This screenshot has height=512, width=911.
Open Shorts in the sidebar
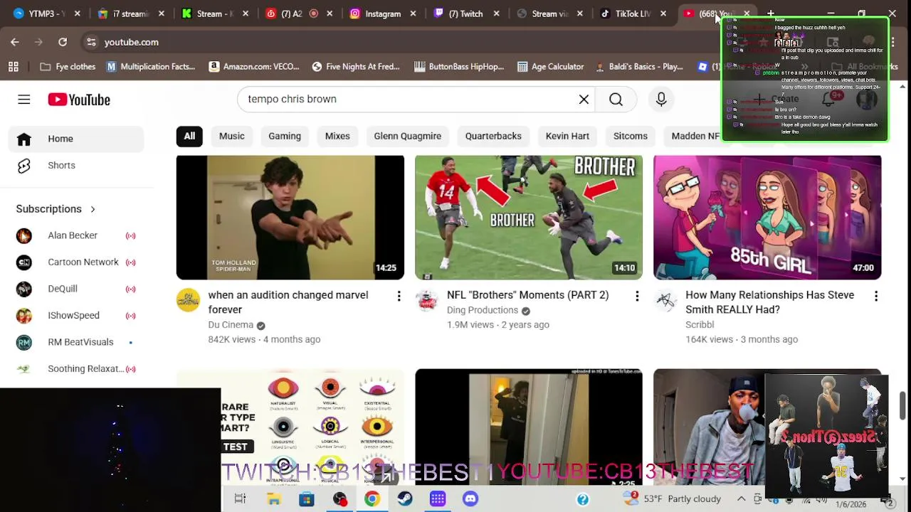(76, 166)
